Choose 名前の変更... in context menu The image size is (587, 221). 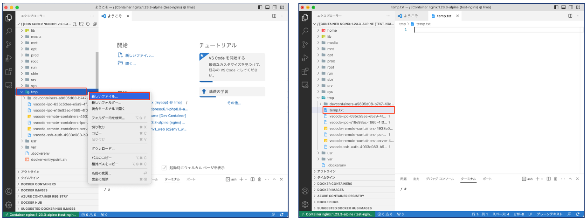coord(119,173)
